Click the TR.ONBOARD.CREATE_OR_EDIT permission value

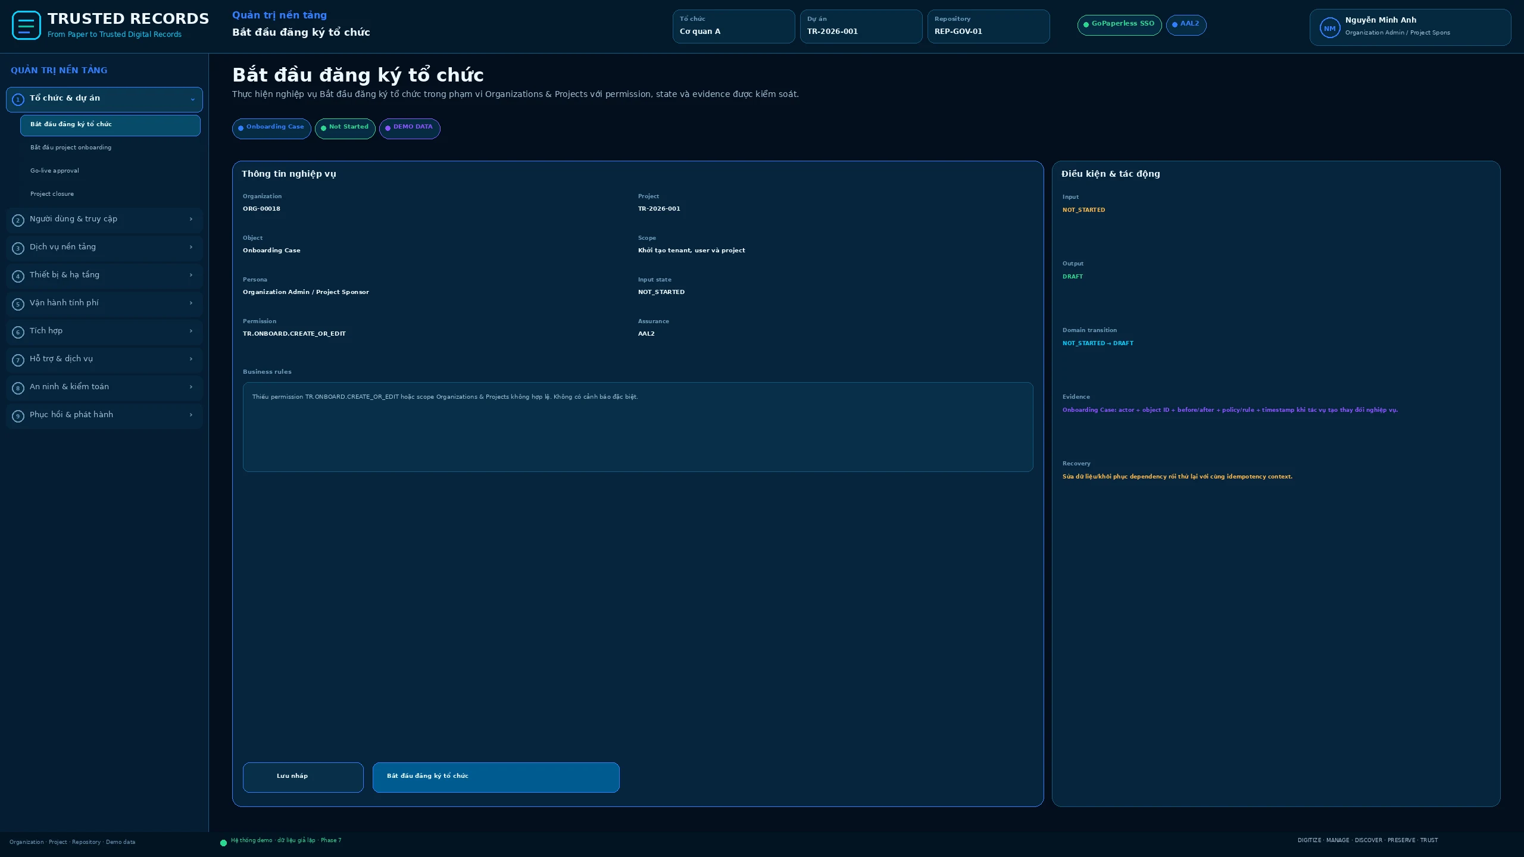pos(294,334)
